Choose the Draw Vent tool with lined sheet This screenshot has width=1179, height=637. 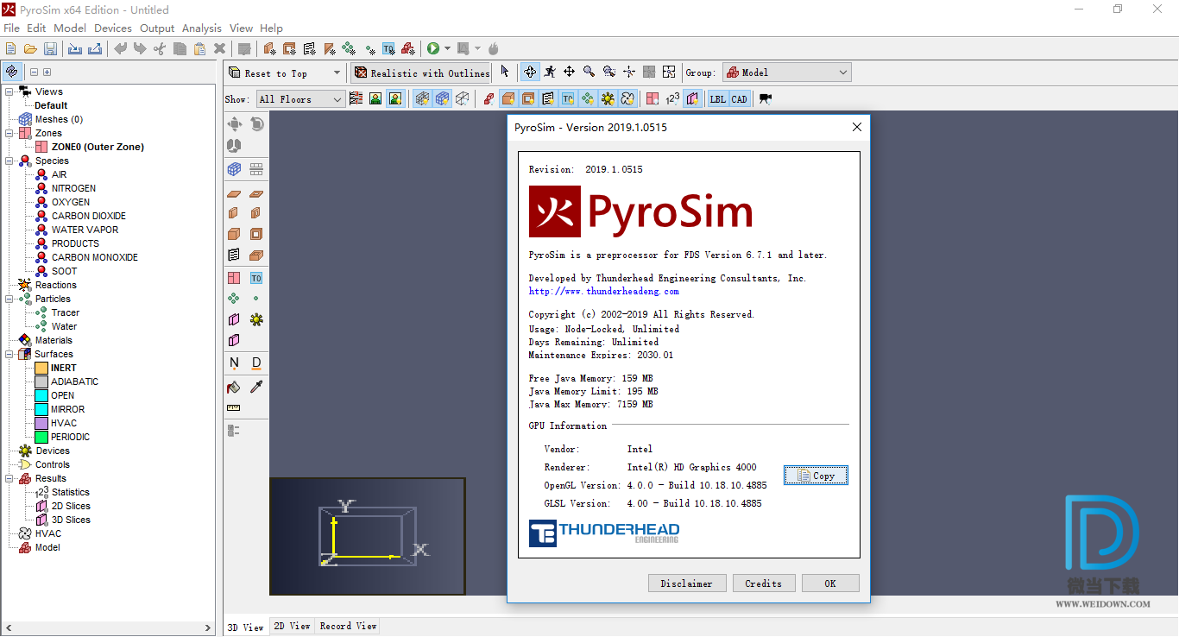click(234, 255)
